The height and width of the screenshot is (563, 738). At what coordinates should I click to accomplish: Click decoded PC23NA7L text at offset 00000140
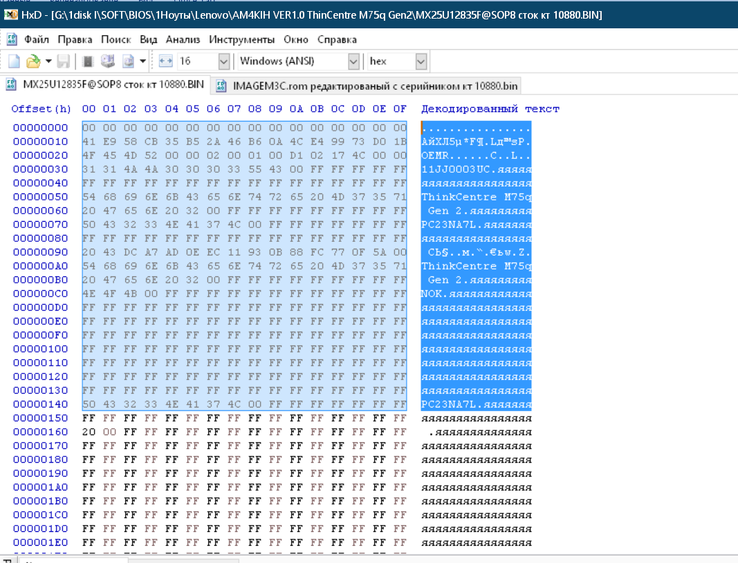coord(449,404)
